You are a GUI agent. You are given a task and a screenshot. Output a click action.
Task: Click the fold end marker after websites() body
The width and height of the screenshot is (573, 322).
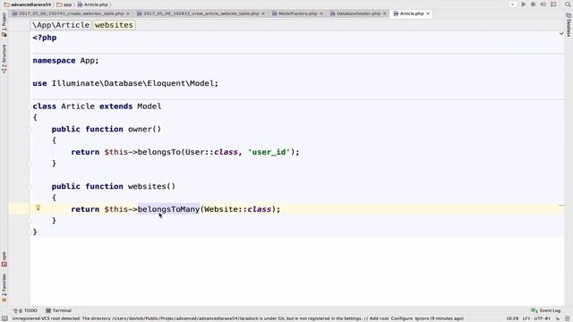[30, 221]
